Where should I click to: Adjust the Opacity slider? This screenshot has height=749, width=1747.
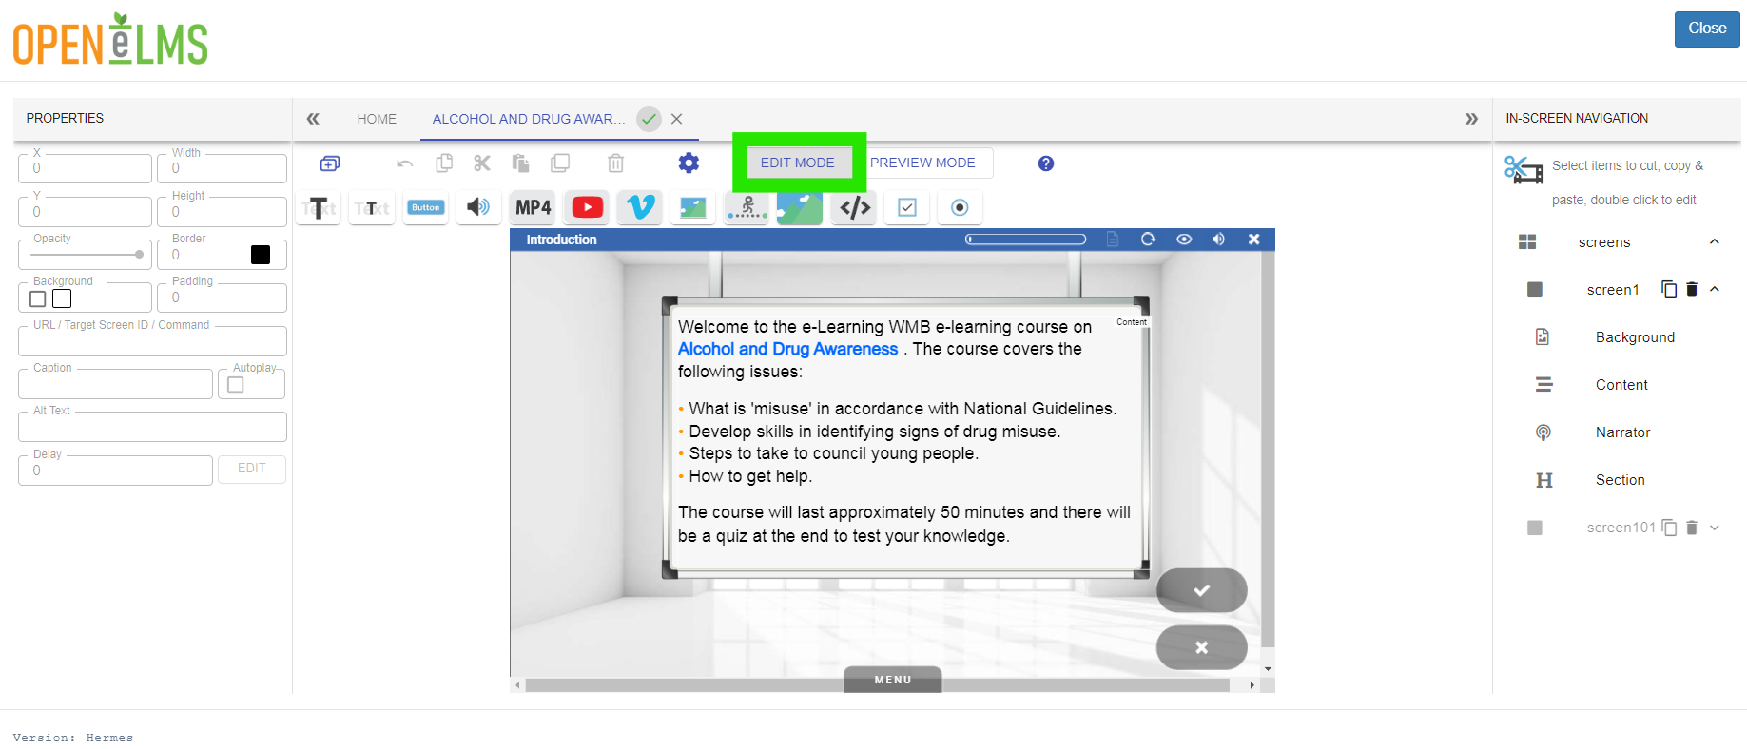coord(88,255)
